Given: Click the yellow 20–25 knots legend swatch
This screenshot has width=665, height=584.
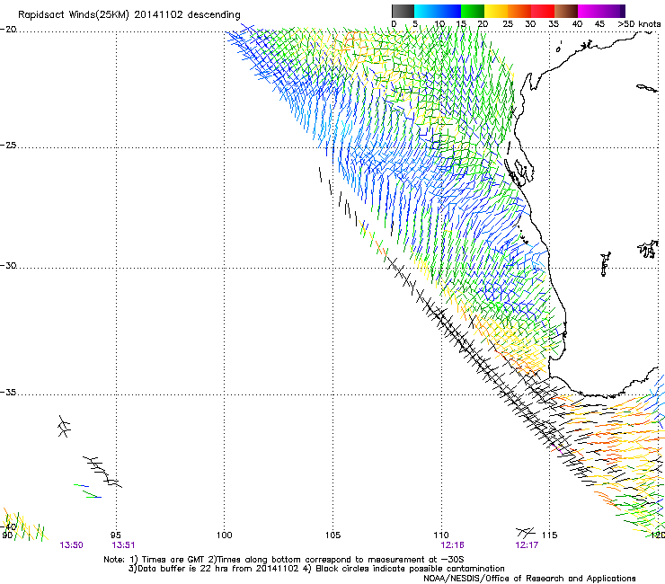Looking at the screenshot, I should (496, 11).
